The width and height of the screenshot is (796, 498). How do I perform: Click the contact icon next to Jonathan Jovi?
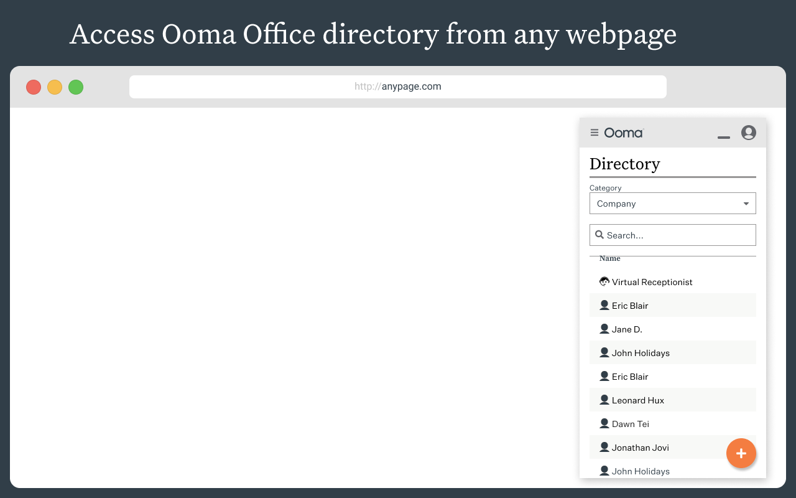604,446
